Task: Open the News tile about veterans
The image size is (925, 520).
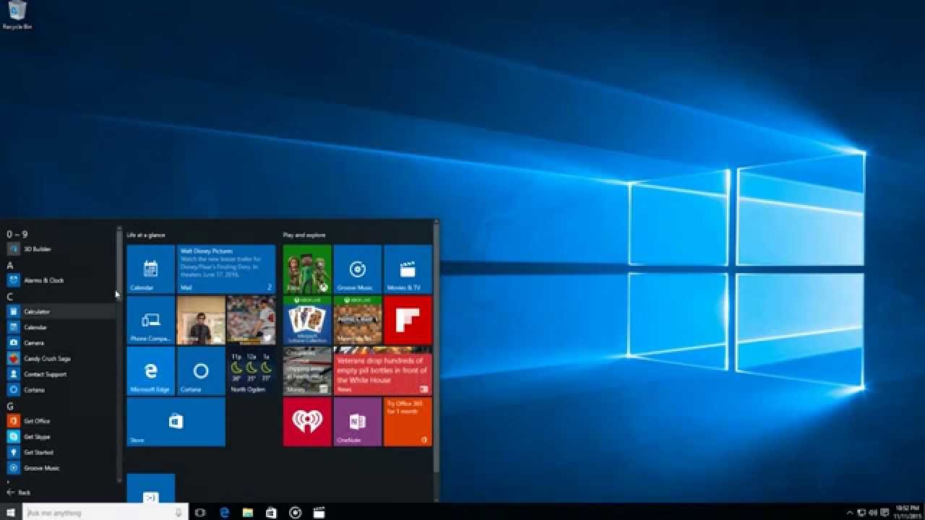Action: click(383, 371)
